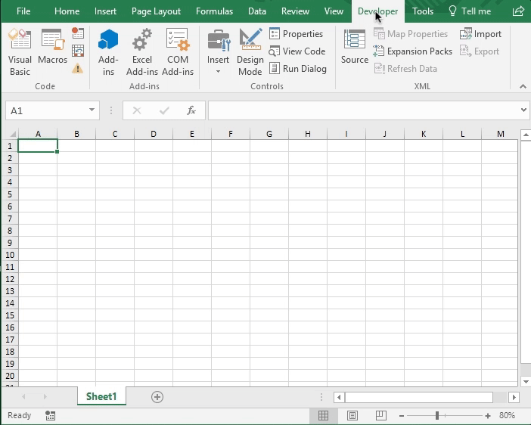Select column D header
Viewport: 531px width, 425px height.
point(154,134)
